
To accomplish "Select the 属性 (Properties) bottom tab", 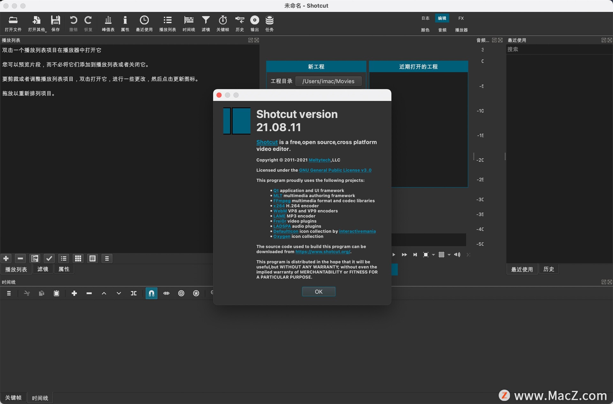I will (x=64, y=269).
